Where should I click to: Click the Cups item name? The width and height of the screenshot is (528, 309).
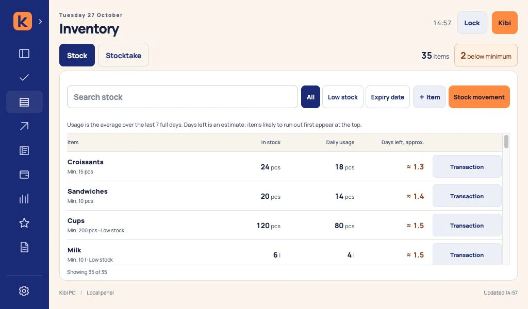tap(76, 221)
